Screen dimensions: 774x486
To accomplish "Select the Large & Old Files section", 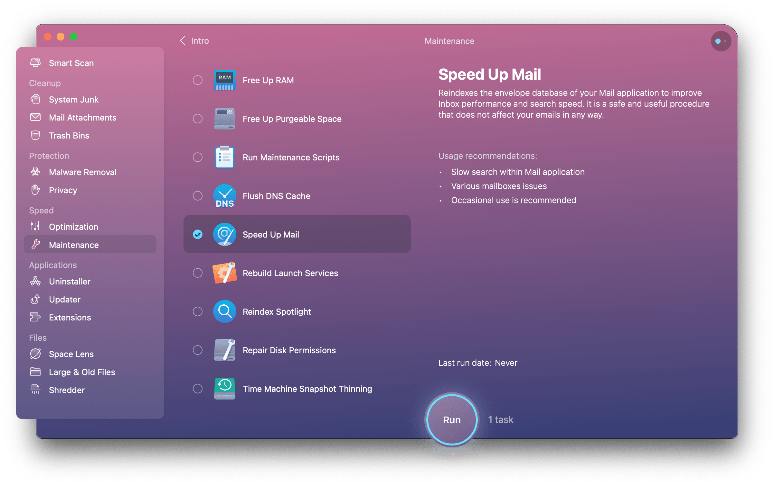I will click(82, 372).
